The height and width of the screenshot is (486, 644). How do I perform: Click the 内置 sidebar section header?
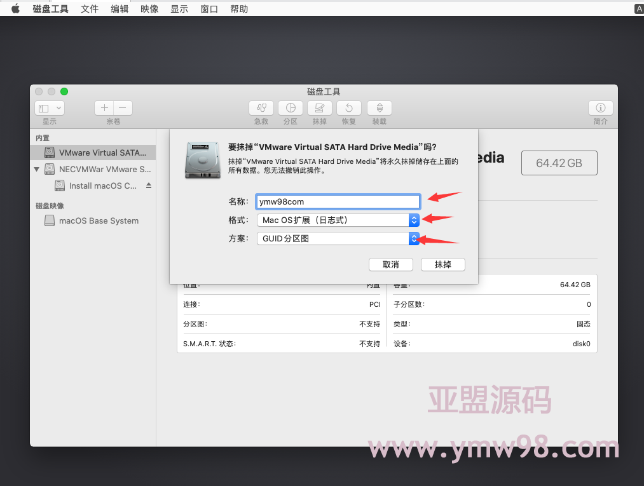(x=43, y=138)
